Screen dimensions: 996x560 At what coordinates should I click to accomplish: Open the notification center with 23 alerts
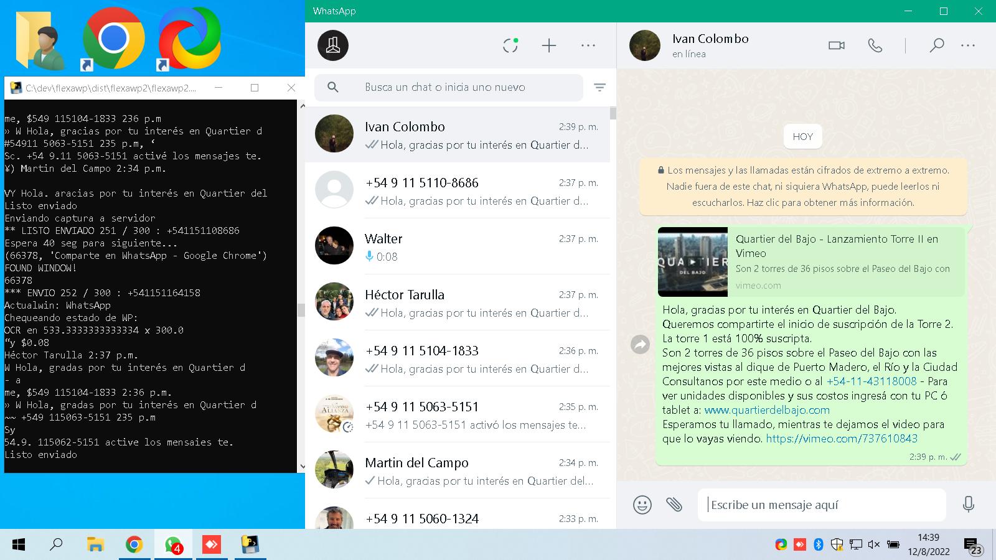pyautogui.click(x=973, y=547)
